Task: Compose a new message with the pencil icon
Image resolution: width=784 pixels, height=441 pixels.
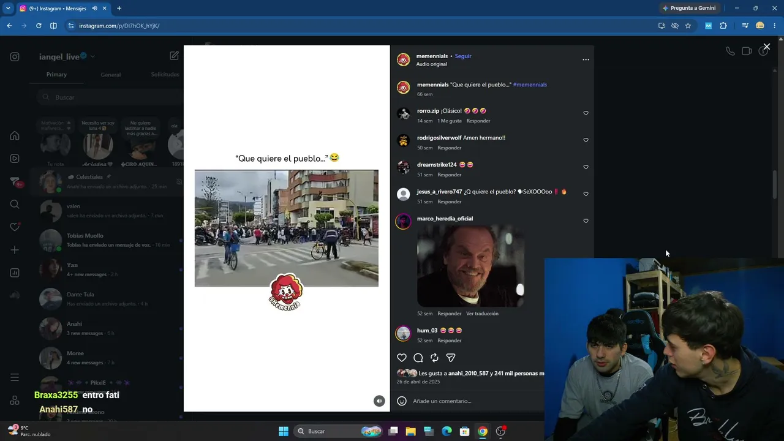Action: tap(174, 56)
